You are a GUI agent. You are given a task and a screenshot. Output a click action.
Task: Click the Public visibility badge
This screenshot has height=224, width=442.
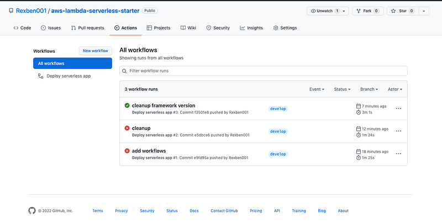[x=150, y=10]
